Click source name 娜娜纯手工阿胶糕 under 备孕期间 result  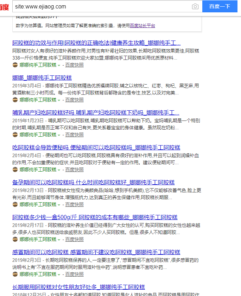(x=38, y=205)
